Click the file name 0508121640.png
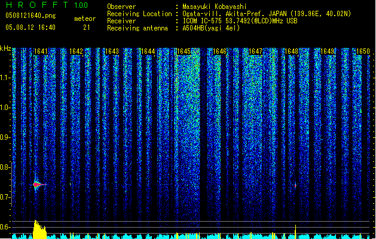 [30, 16]
